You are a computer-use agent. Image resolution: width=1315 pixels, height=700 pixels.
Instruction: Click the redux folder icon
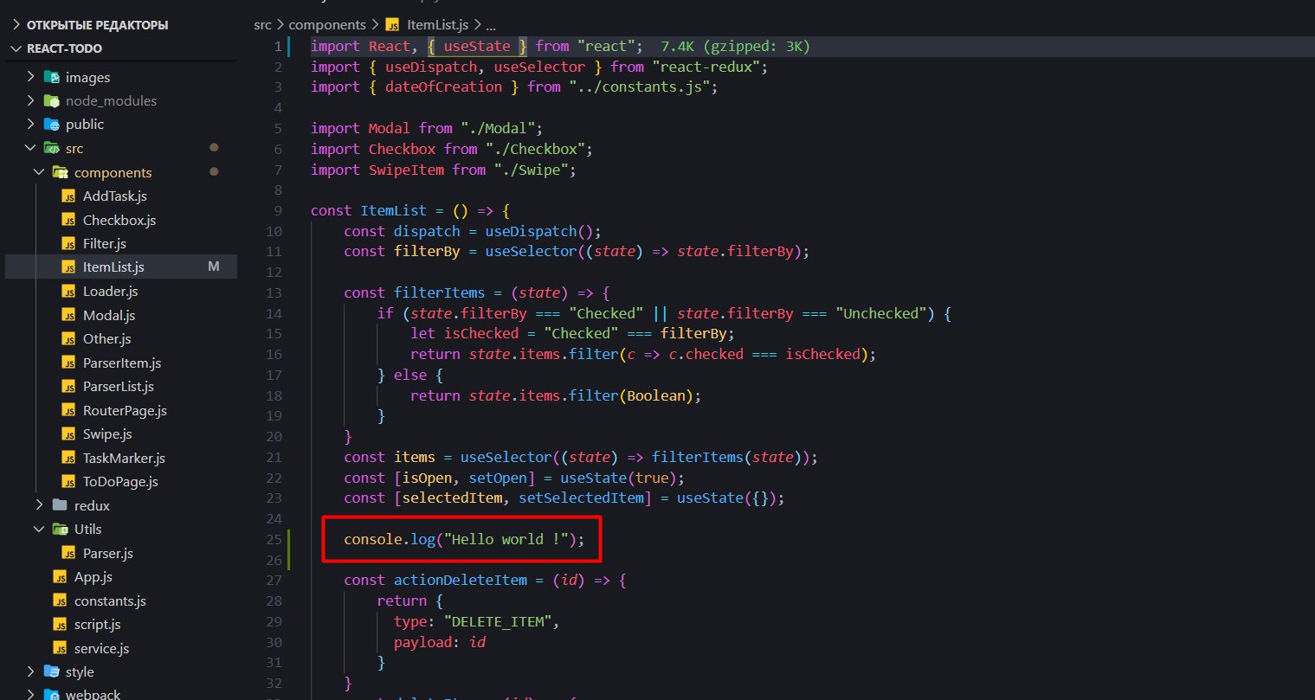[60, 505]
